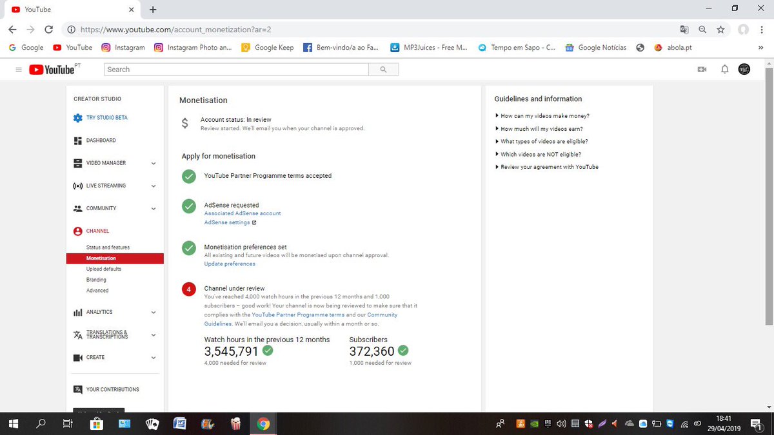Expand the Live Streaming section
This screenshot has height=435, width=774.
(154, 186)
